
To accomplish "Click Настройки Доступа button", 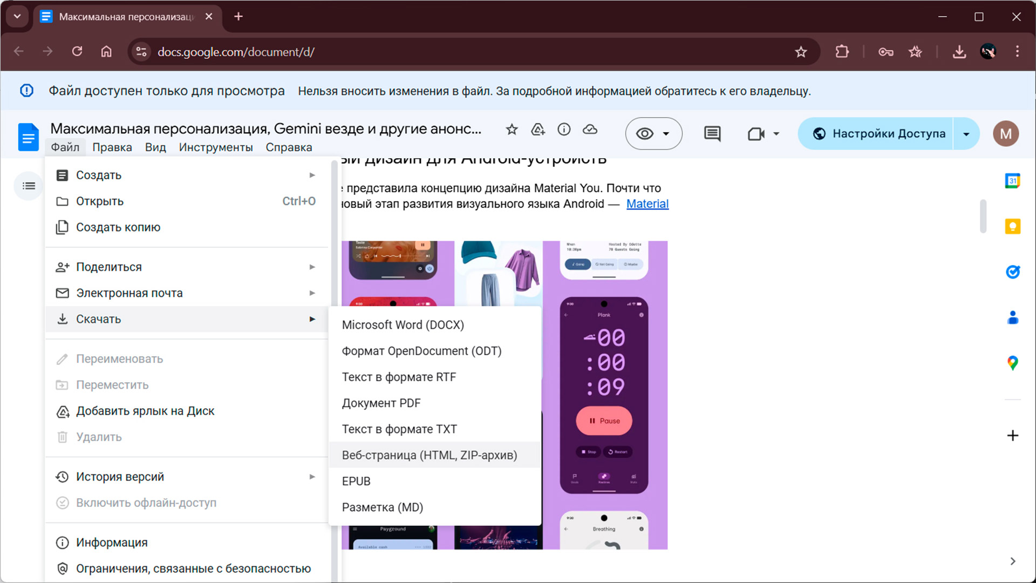I will 876,133.
